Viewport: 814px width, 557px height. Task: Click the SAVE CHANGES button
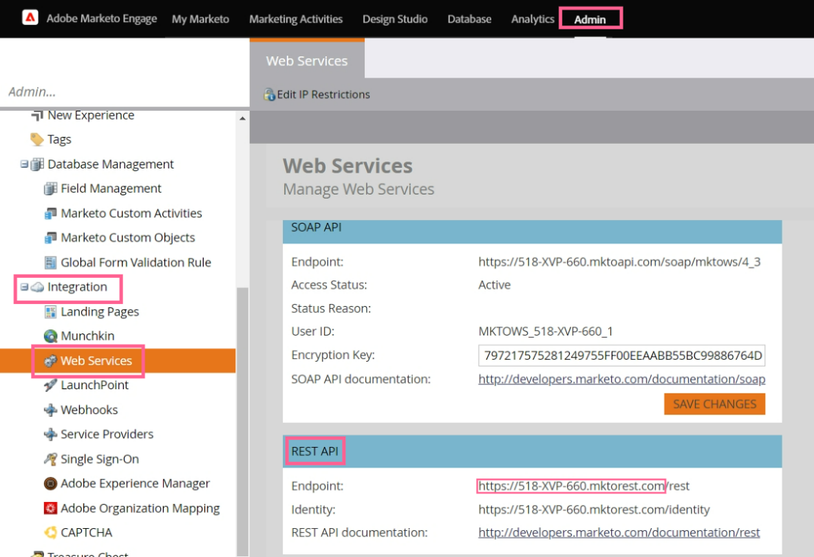click(x=714, y=404)
